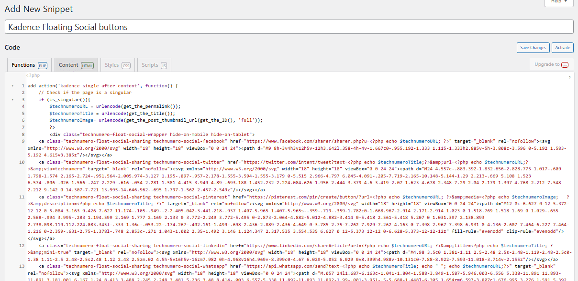Click the Save Changes button

pyautogui.click(x=533, y=48)
